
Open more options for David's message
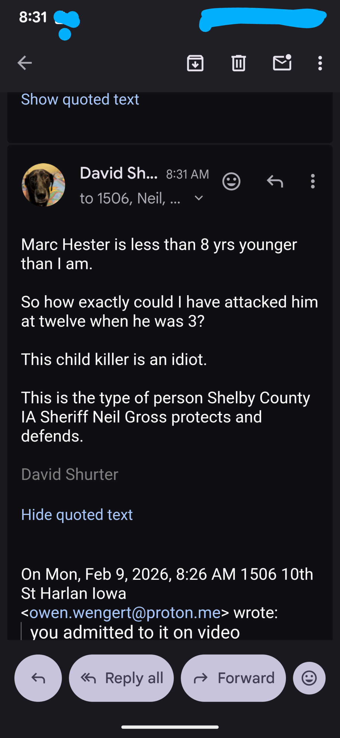[313, 181]
